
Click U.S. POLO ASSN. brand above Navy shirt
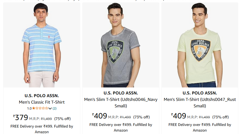click(x=121, y=93)
